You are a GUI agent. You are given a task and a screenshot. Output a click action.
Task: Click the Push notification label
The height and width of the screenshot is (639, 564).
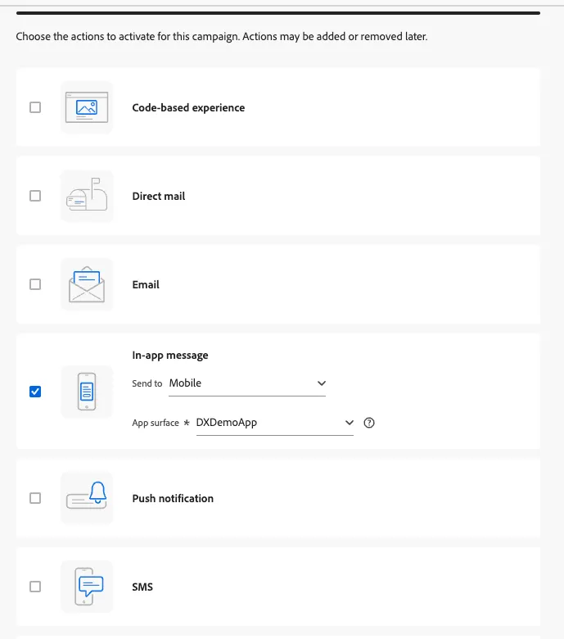pos(173,498)
